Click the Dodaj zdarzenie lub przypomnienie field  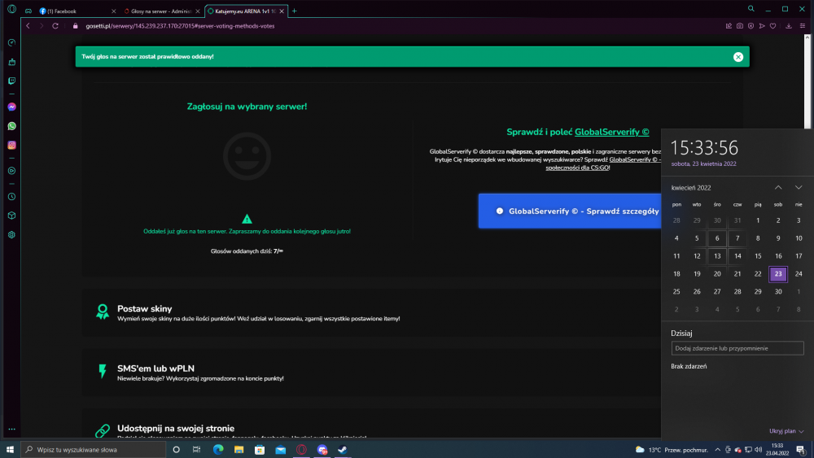(x=737, y=348)
